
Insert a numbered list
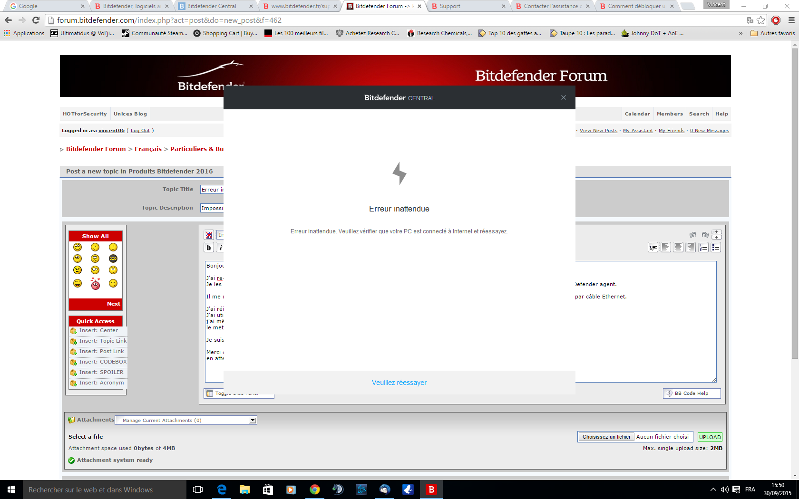pos(703,248)
